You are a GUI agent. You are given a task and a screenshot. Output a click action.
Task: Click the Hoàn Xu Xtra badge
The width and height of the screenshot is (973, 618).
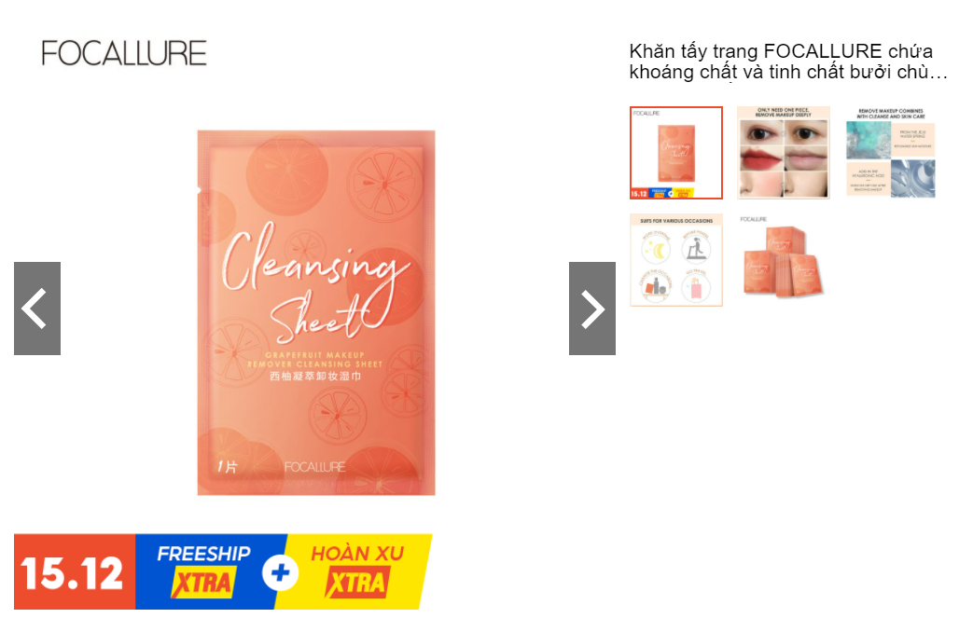(x=358, y=571)
